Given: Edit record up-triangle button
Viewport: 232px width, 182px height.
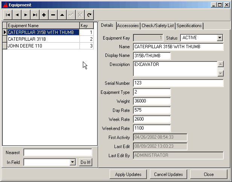Looking at the screenshot, I should click(62, 15).
